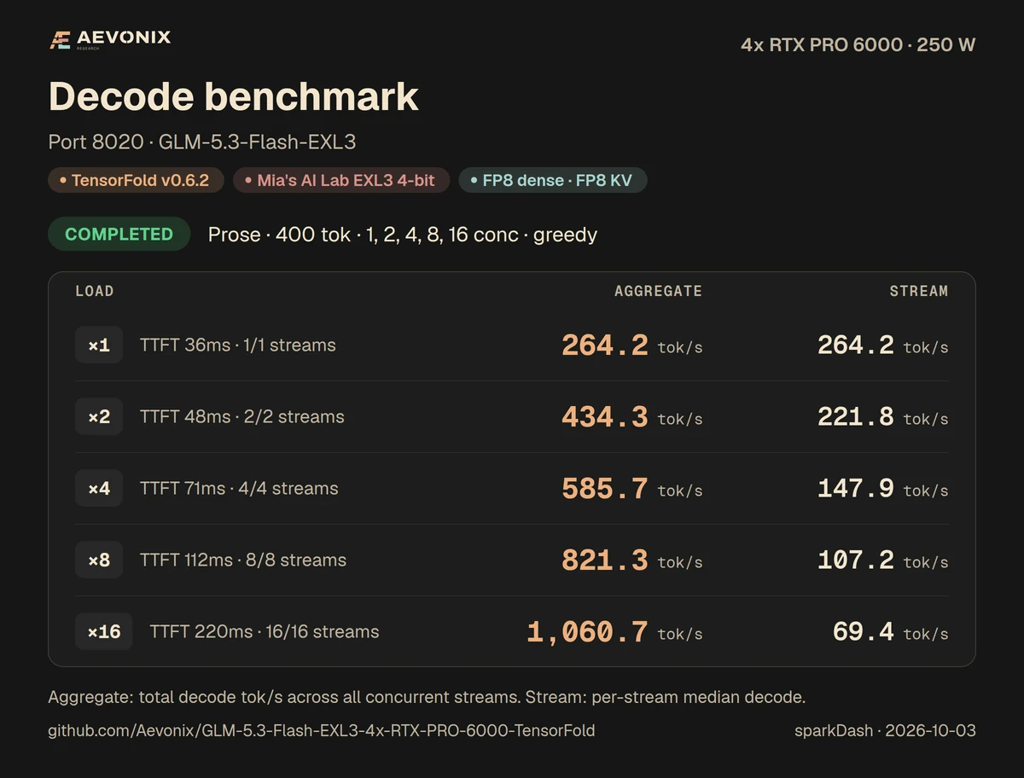
Task: Click the Aggregate/Stream explanation footnote
Action: pos(427,697)
